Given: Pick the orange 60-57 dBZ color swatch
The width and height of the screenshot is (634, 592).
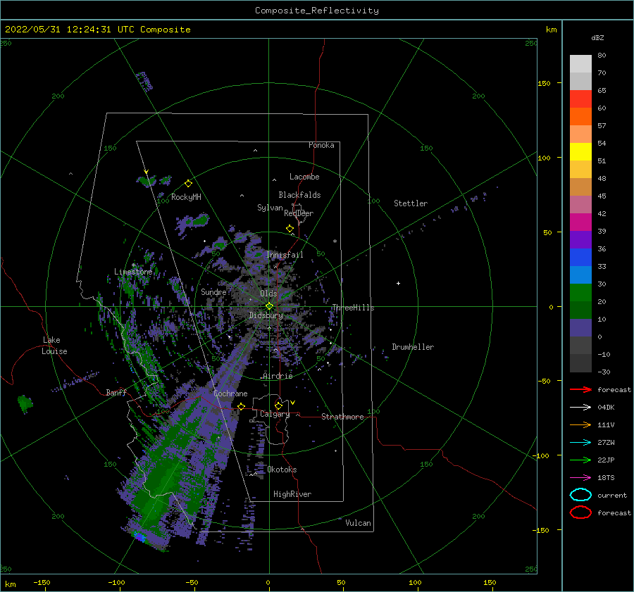Looking at the screenshot, I should [x=580, y=117].
